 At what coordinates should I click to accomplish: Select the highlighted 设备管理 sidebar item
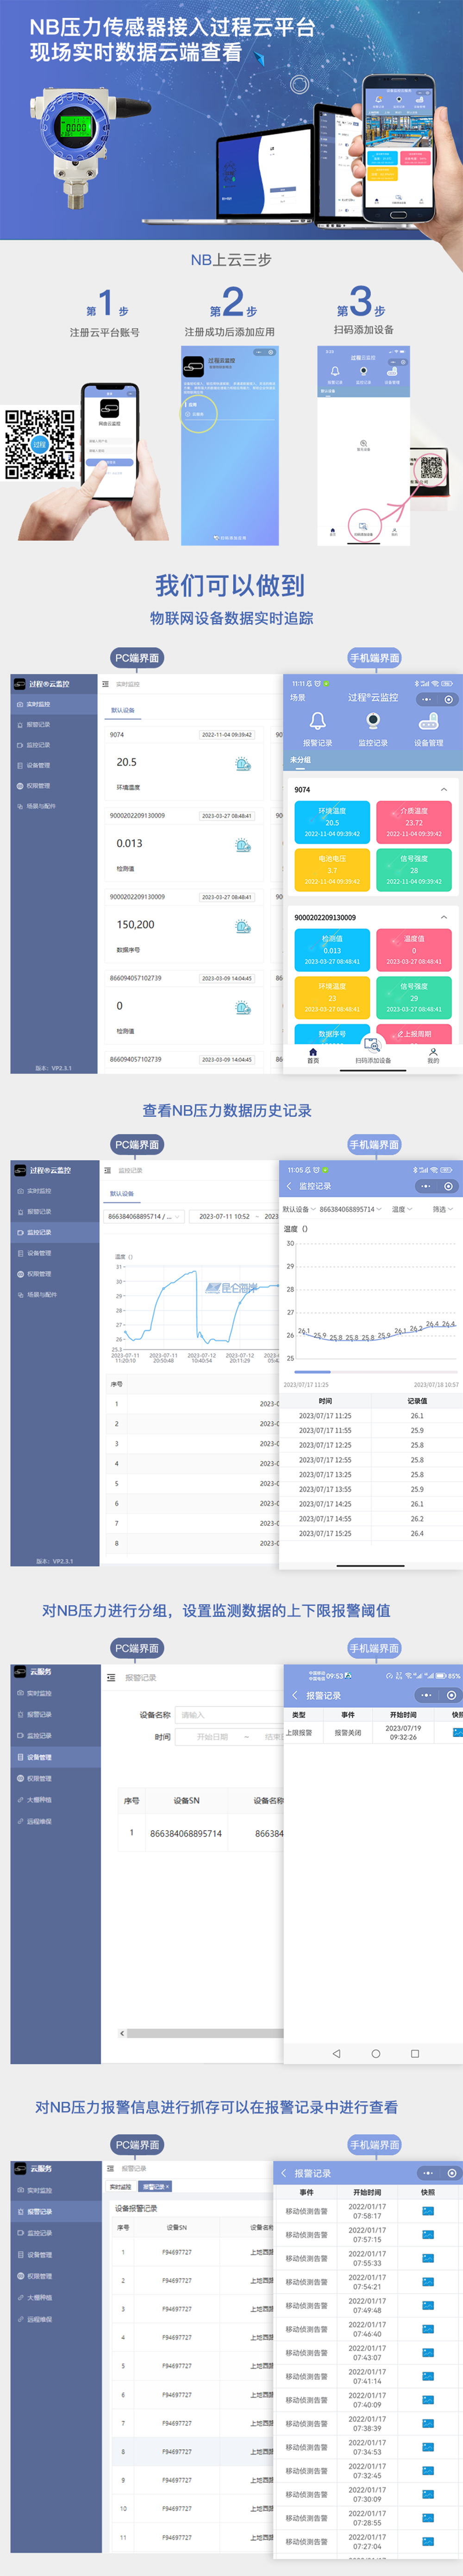click(55, 1757)
